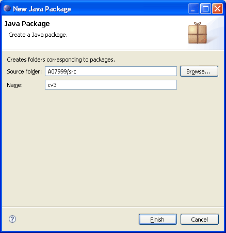Click the "New Java Package" title bar text
The image size is (226, 233).
[42, 9]
